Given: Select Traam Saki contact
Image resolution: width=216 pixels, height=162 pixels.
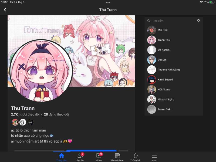Looking at the screenshot, I should pyautogui.click(x=174, y=109).
